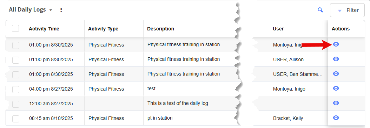View the 04:00 pm 8/27/2025 test log
The height and width of the screenshot is (128, 370).
tap(336, 88)
